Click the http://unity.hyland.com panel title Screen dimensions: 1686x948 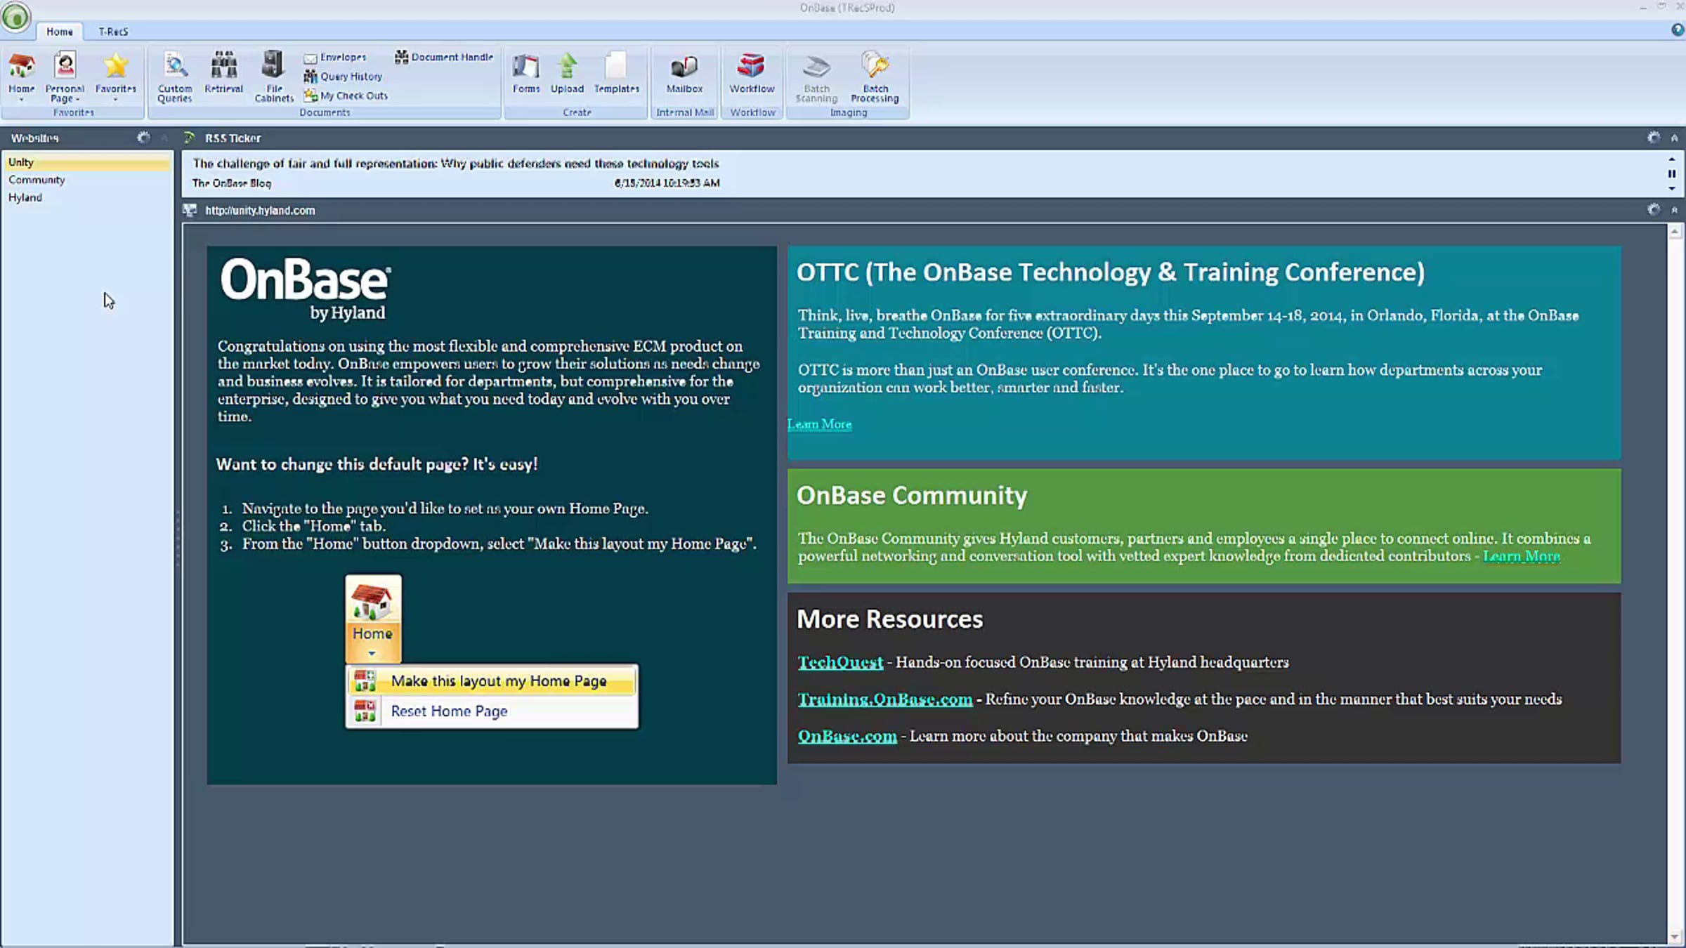(260, 211)
